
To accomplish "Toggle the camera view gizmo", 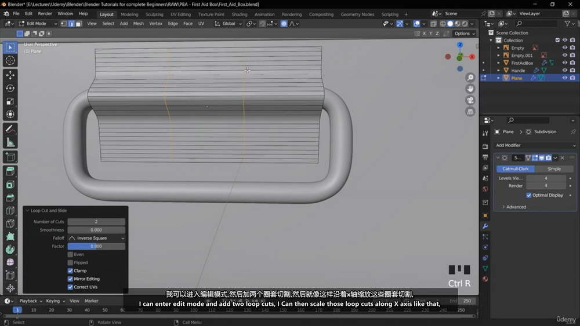I will [x=470, y=100].
